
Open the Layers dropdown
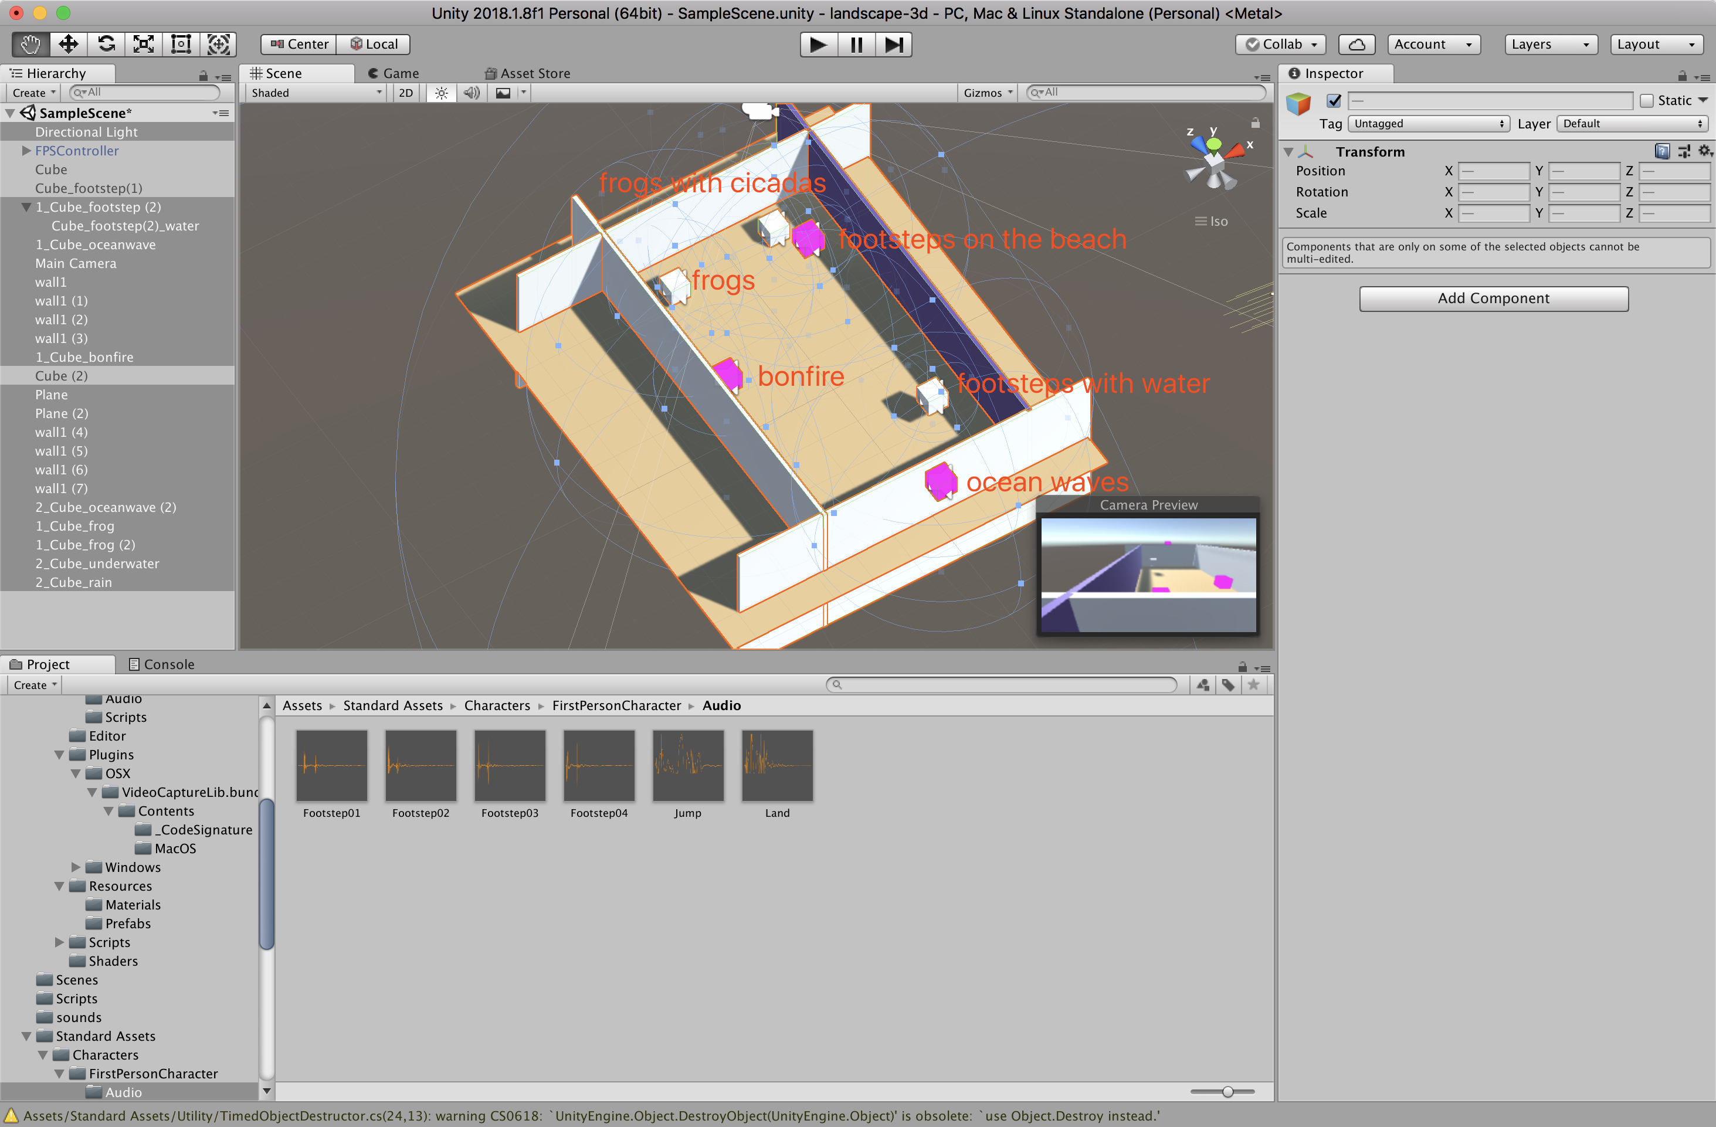click(x=1551, y=45)
